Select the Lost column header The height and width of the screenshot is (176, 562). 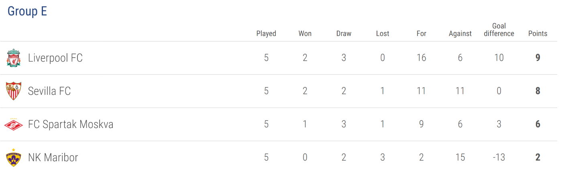click(x=383, y=34)
